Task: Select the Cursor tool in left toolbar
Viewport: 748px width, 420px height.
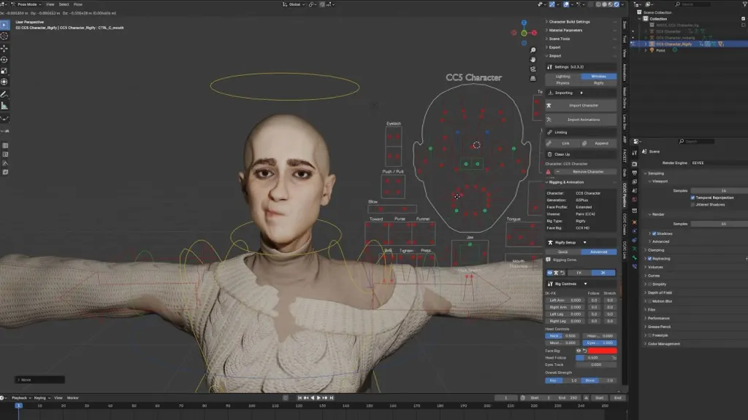Action: 5,36
